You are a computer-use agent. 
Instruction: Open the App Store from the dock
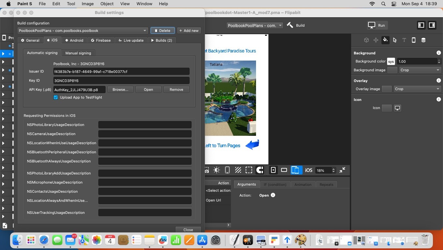[x=202, y=240]
